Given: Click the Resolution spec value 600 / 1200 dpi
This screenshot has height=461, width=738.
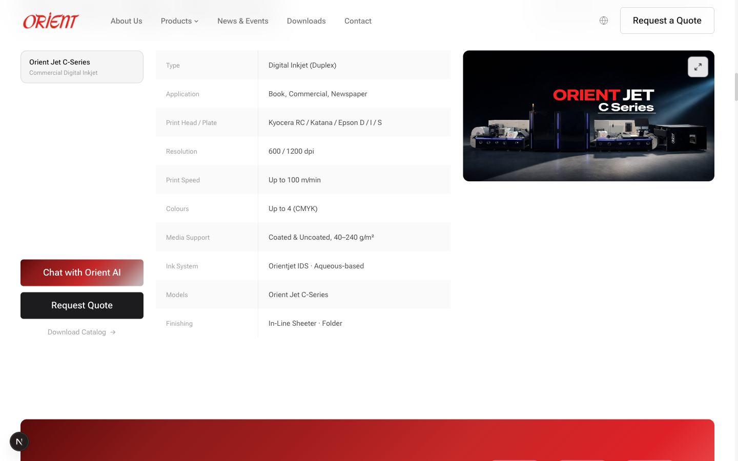Looking at the screenshot, I should point(291,151).
